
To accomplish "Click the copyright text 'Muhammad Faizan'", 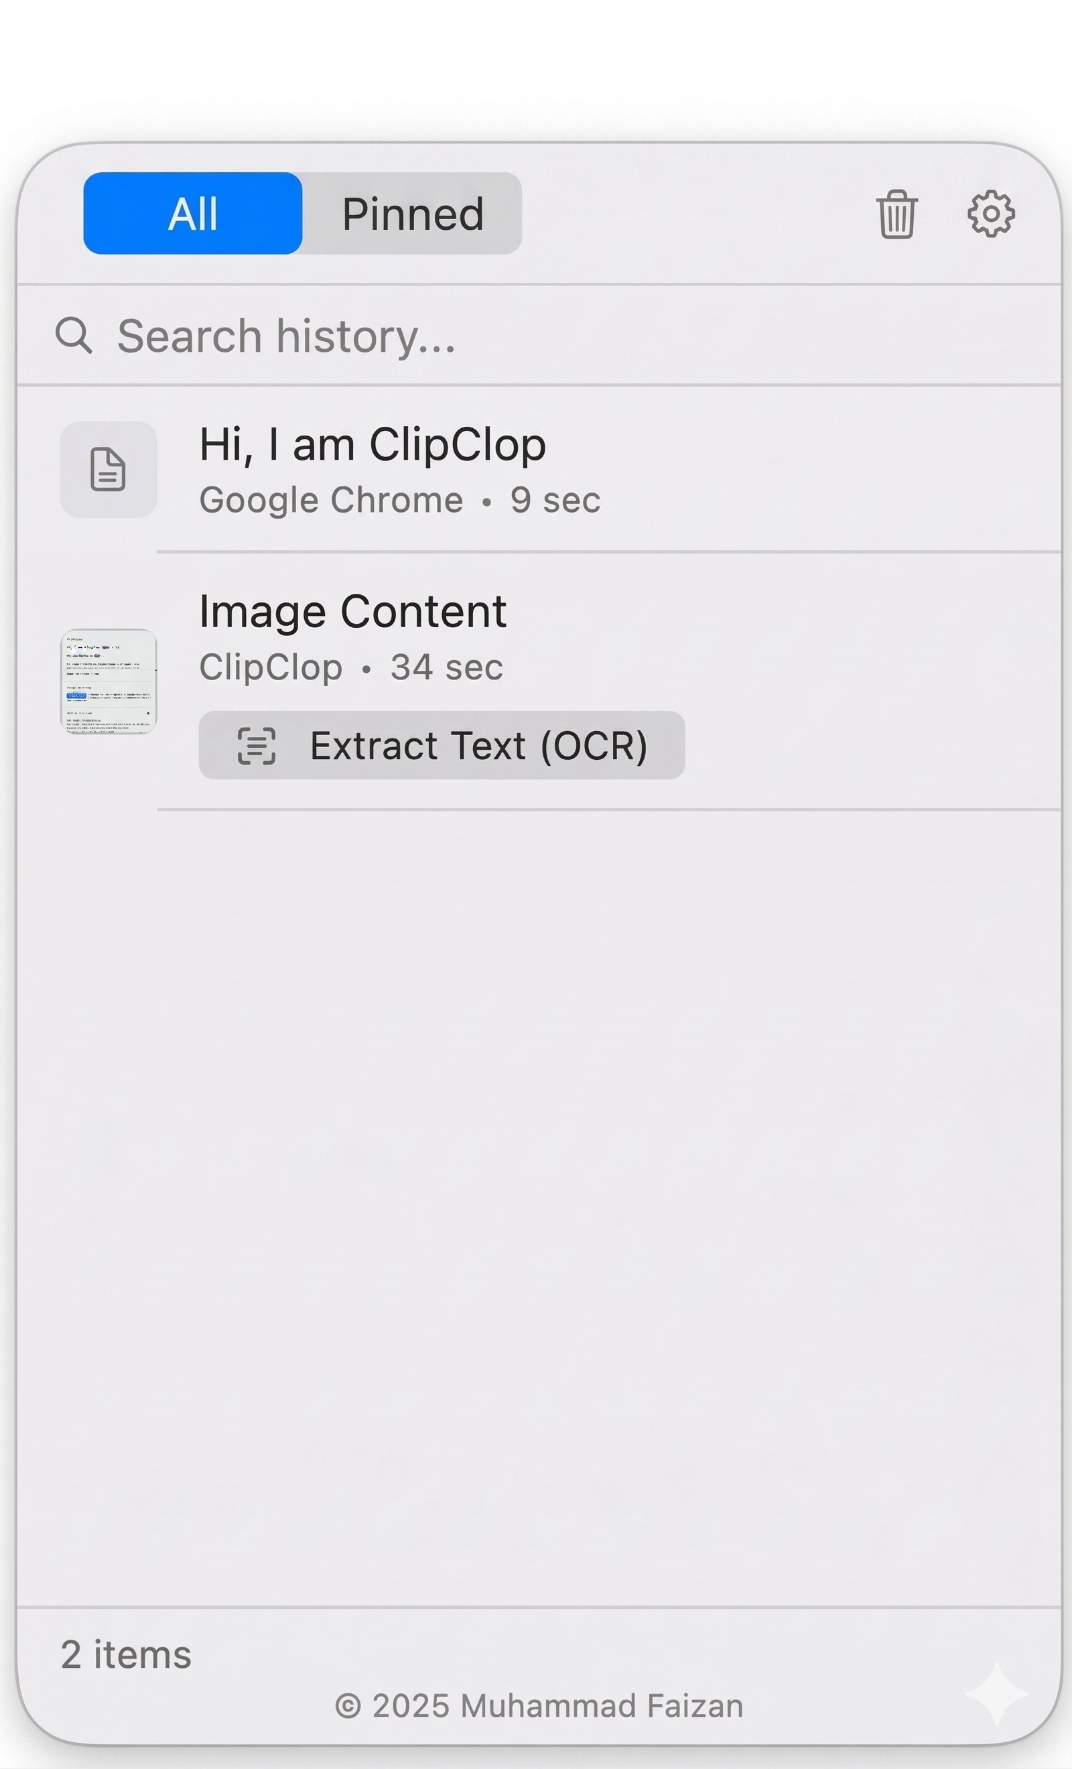I will tap(542, 1706).
